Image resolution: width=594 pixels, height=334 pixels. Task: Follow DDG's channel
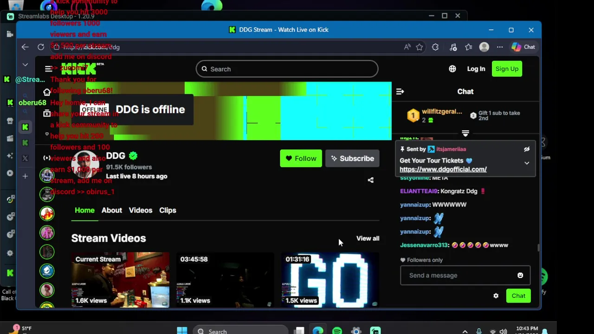[x=301, y=158]
